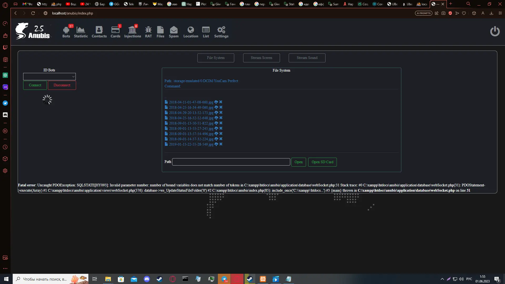Click the browser snapshot camera icon
505x284 pixels.
pos(443,13)
